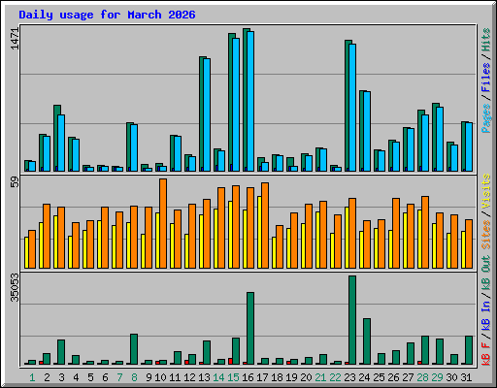Select day 3 label on x-axis
The image size is (497, 388).
tap(61, 377)
